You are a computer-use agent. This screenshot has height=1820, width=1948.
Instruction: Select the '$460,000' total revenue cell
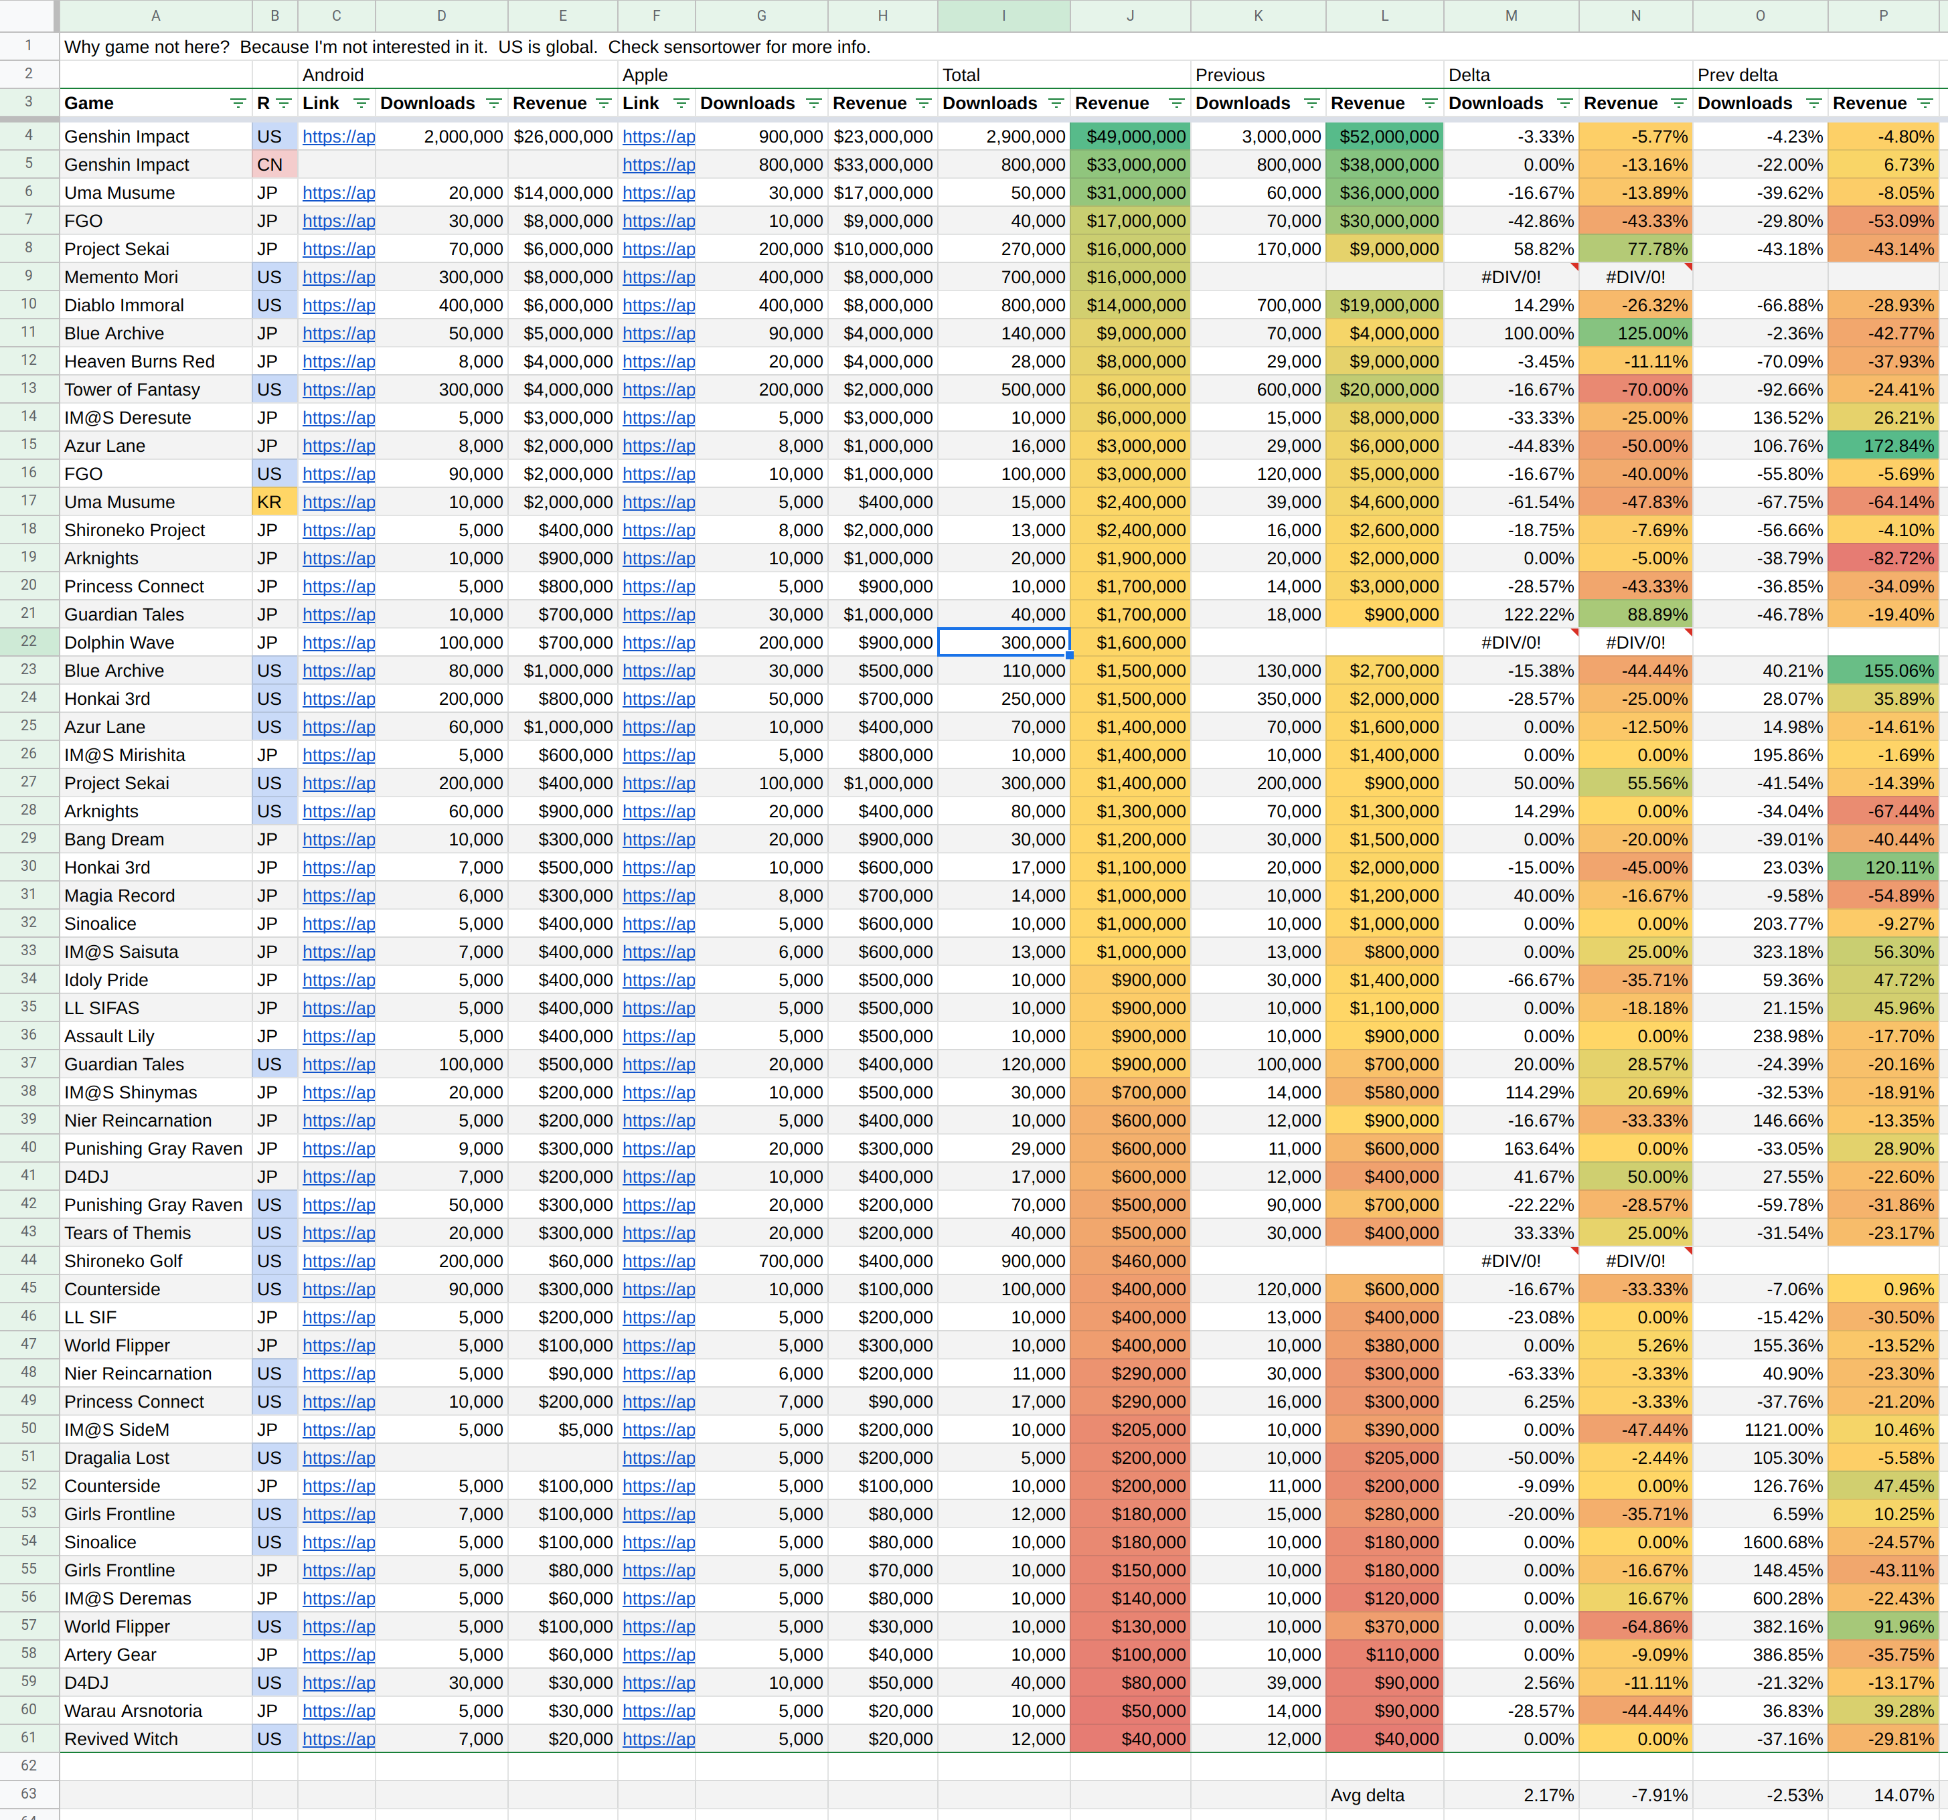point(1131,1262)
